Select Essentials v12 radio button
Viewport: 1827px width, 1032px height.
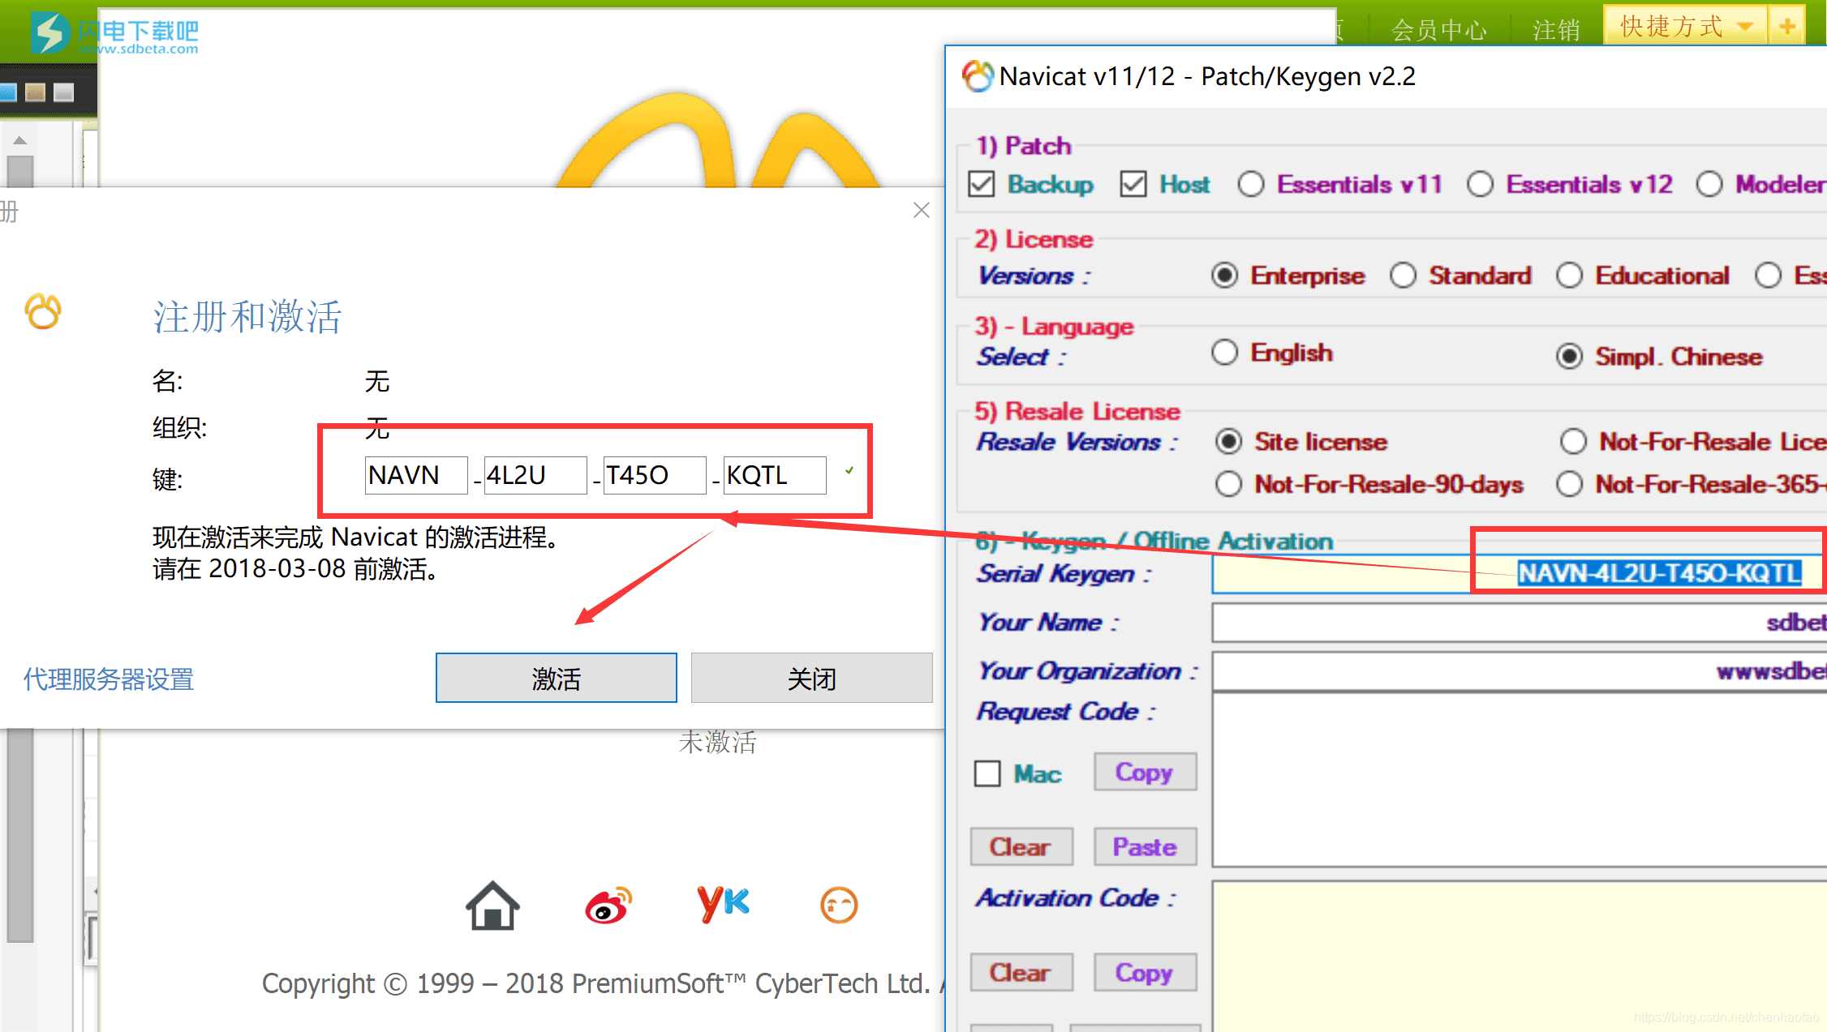(x=1481, y=184)
